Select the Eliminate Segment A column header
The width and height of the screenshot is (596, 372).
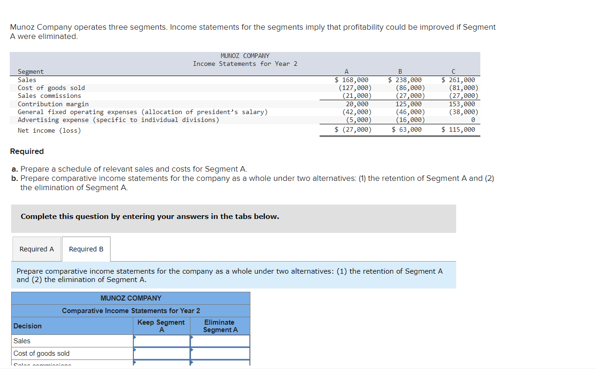pos(220,326)
